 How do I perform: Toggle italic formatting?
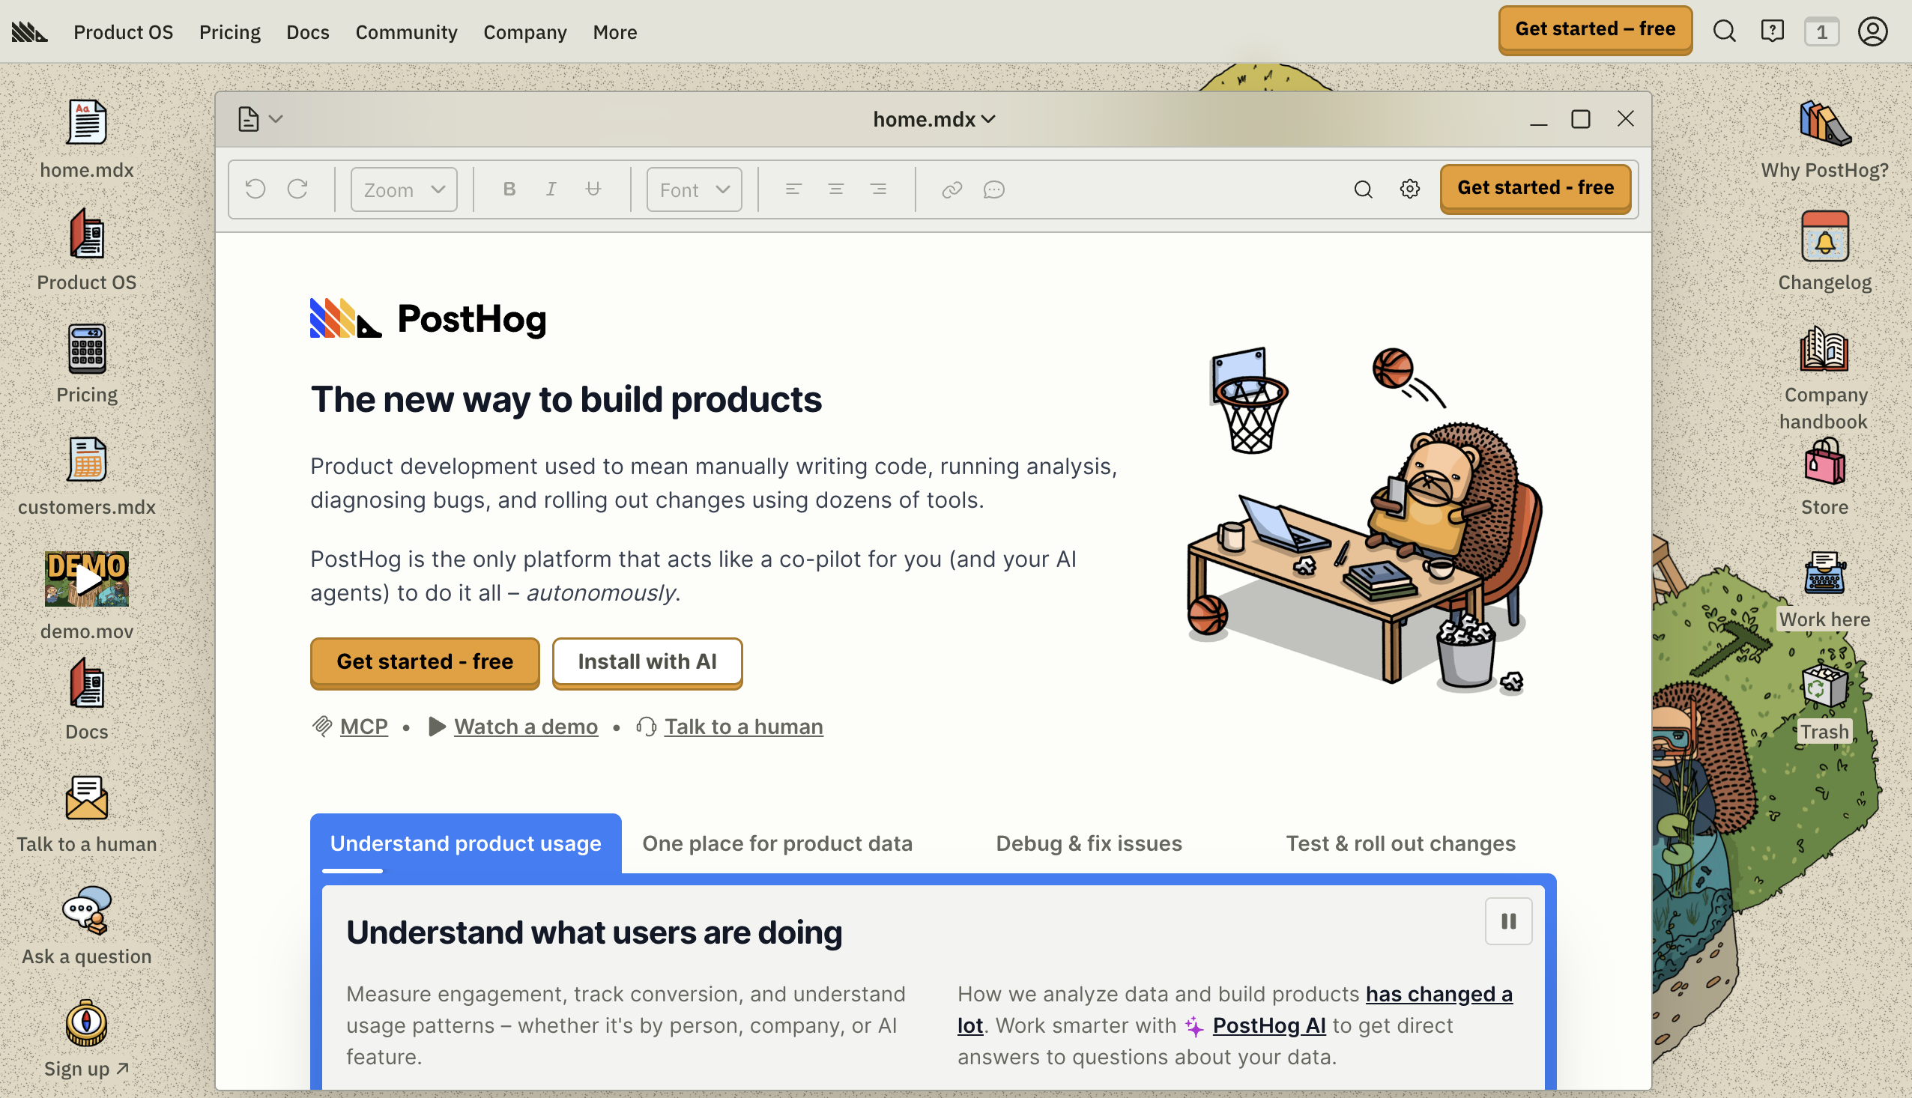[551, 189]
